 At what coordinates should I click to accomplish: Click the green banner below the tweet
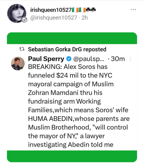(x=72, y=156)
